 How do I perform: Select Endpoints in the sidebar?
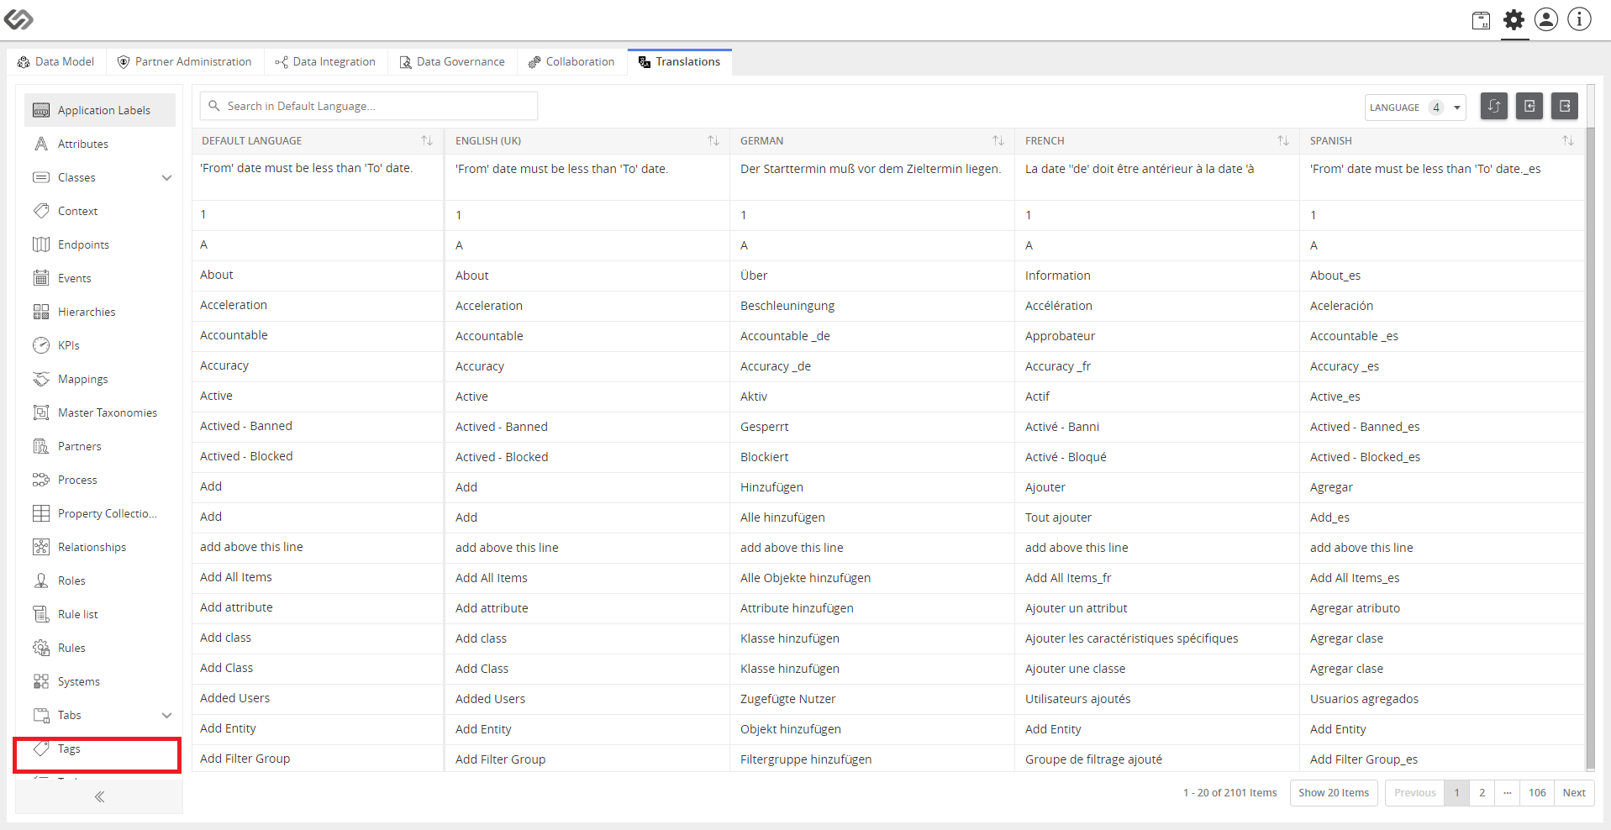click(x=100, y=244)
